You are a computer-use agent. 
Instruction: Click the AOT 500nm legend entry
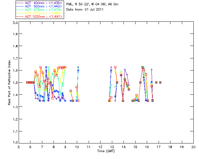coord(39,6)
